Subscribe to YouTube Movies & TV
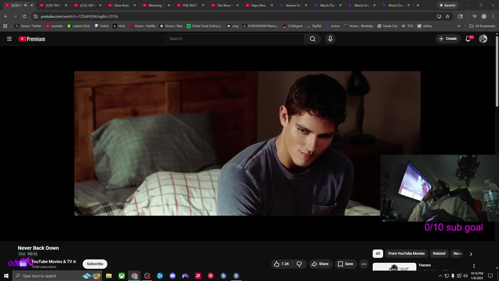The width and height of the screenshot is (499, 281). tap(95, 264)
